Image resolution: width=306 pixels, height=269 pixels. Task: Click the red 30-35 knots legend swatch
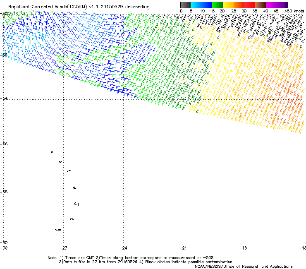point(250,5)
